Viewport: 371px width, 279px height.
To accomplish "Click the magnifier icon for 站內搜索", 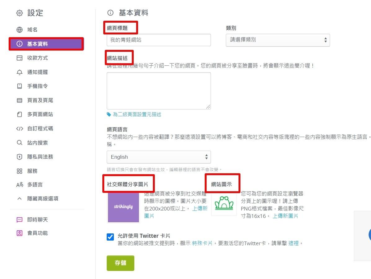I will point(20,143).
